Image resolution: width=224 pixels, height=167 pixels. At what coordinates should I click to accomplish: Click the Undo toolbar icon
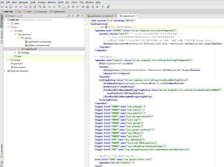pyautogui.click(x=16, y=7)
